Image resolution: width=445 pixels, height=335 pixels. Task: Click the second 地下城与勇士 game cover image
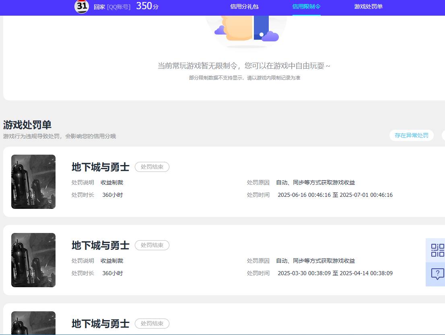coord(33,260)
